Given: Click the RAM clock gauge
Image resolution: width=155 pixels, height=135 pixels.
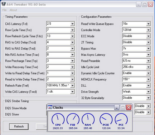Looking at the screenshot, I should click(88, 119).
